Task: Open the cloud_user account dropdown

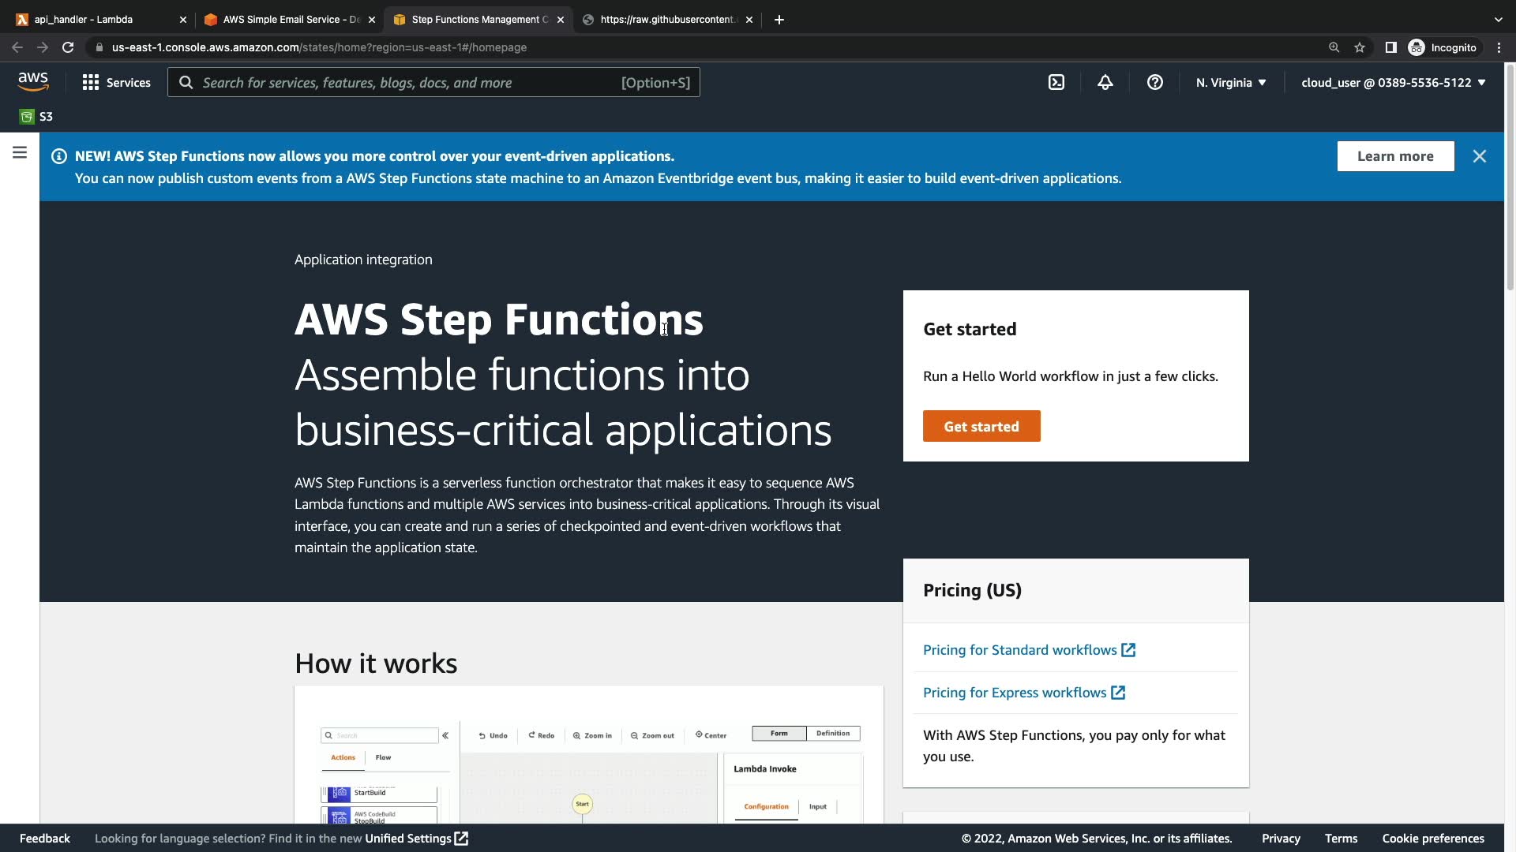Action: (x=1393, y=82)
